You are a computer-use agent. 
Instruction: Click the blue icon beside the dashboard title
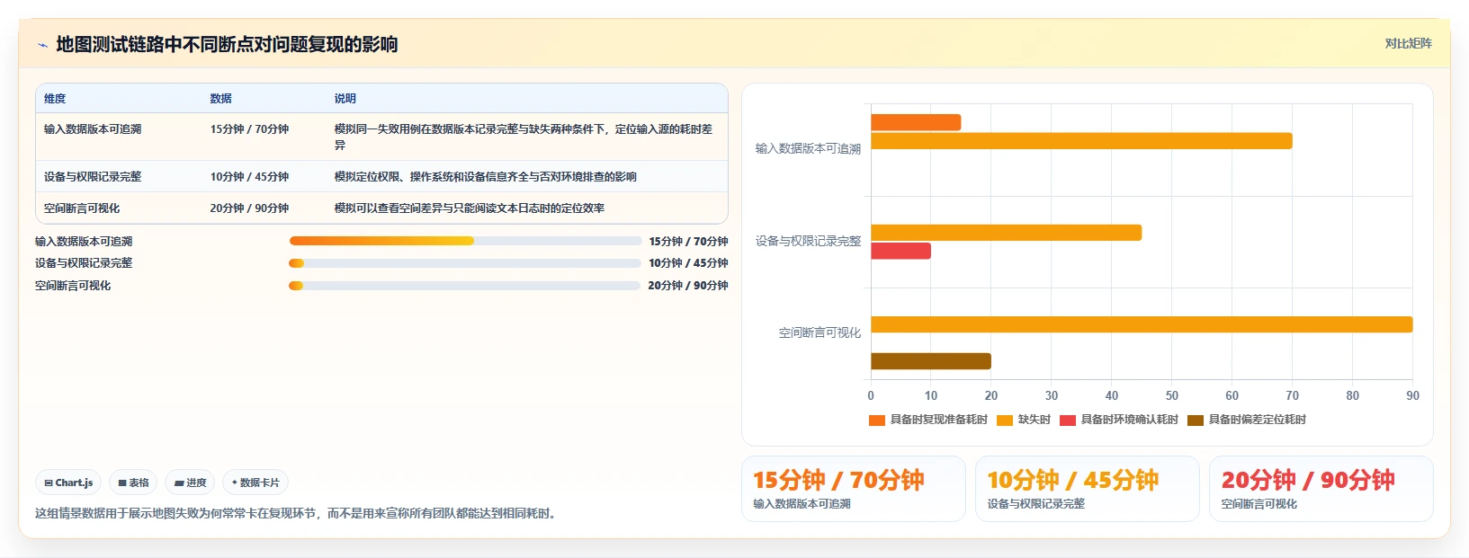pyautogui.click(x=42, y=45)
